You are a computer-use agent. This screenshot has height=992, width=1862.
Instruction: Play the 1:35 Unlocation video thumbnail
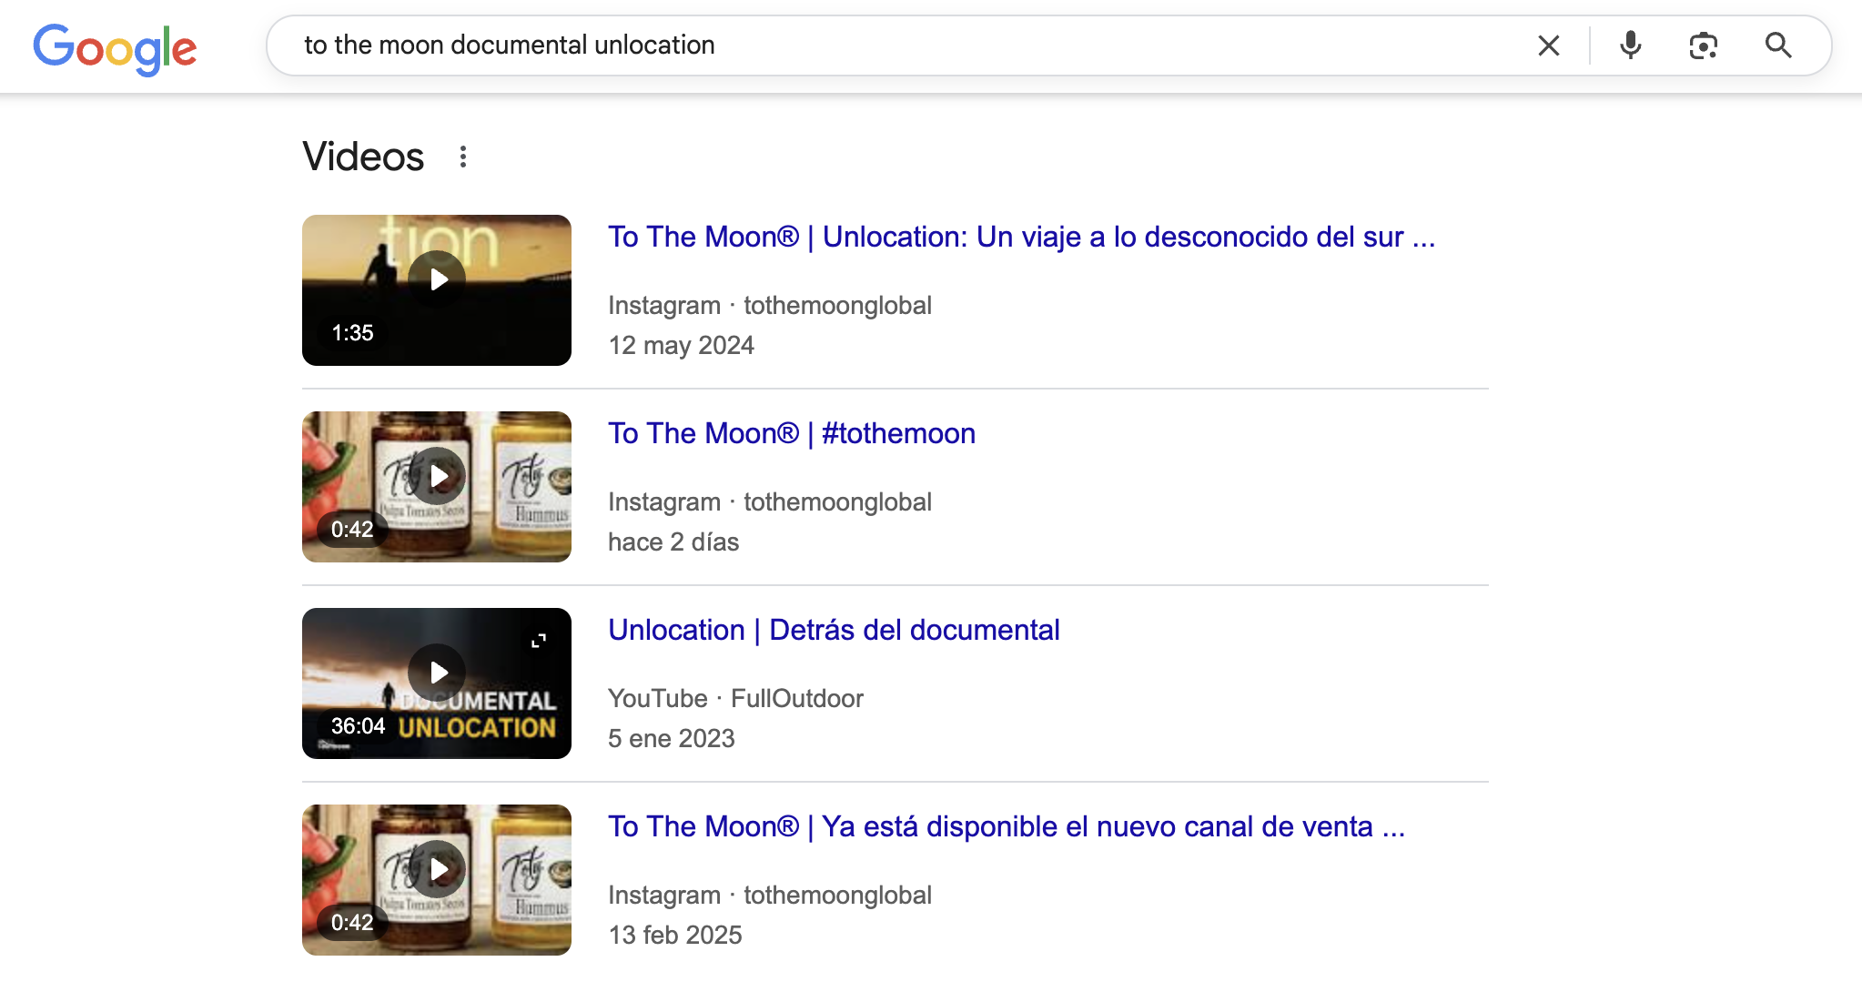coord(437,279)
